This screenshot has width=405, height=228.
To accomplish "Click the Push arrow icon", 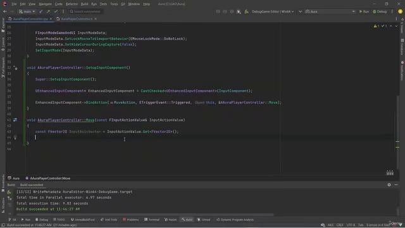I will pos(48,11).
